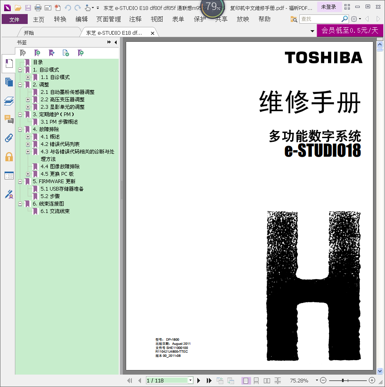Go to the previous page
The image size is (385, 387).
click(x=140, y=380)
